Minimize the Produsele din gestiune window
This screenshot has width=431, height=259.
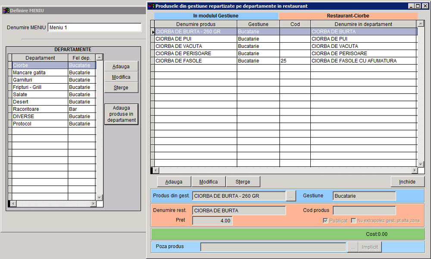pos(411,6)
